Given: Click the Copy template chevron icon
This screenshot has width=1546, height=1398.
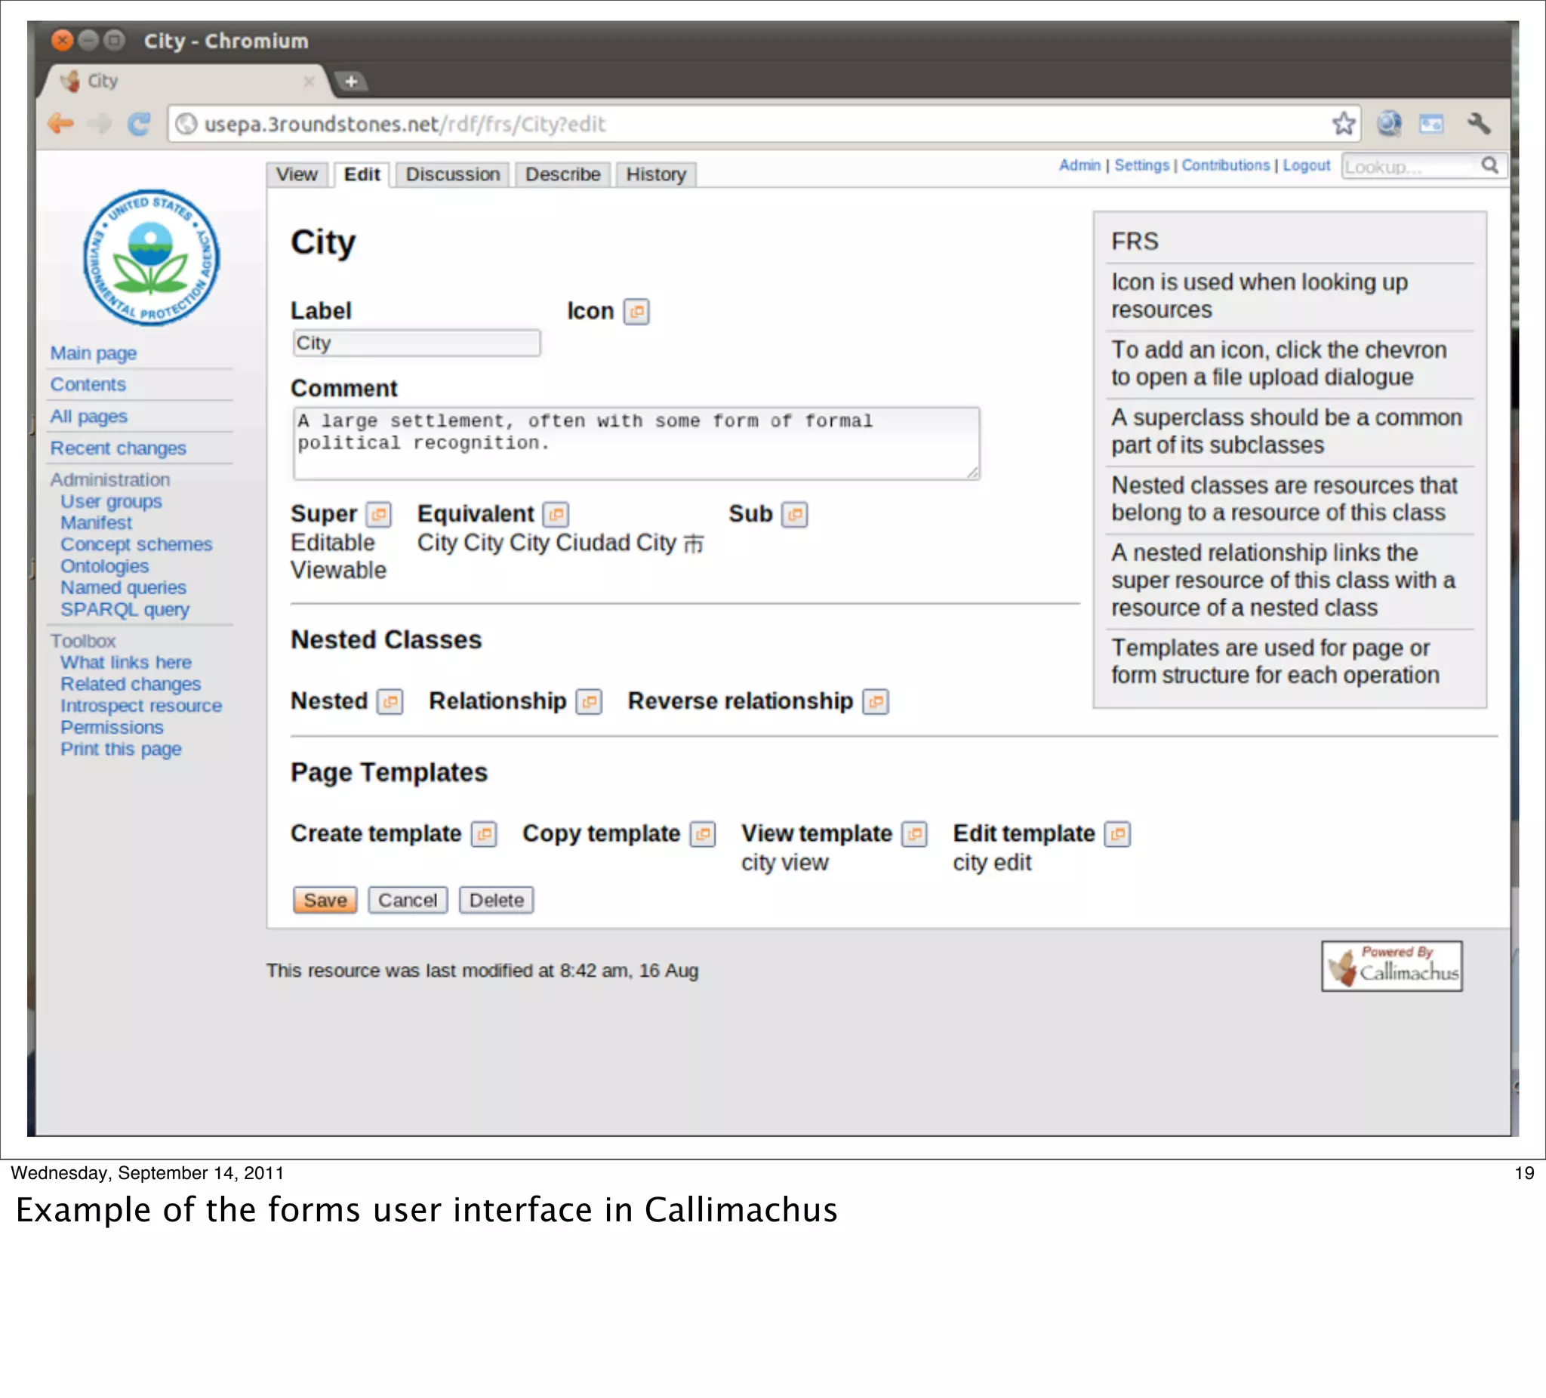Looking at the screenshot, I should point(703,834).
